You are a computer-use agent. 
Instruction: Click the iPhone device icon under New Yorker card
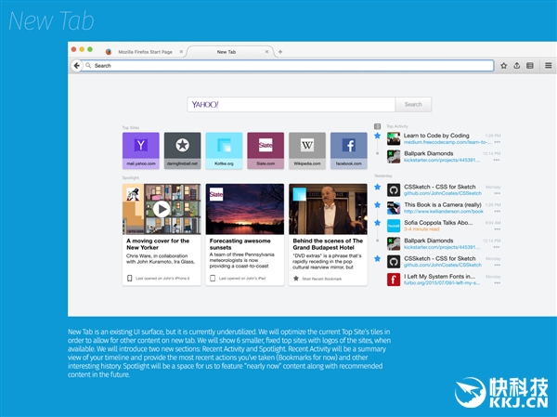130,278
